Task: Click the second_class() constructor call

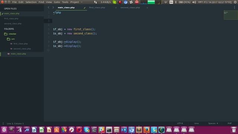Action: [x=85, y=33]
